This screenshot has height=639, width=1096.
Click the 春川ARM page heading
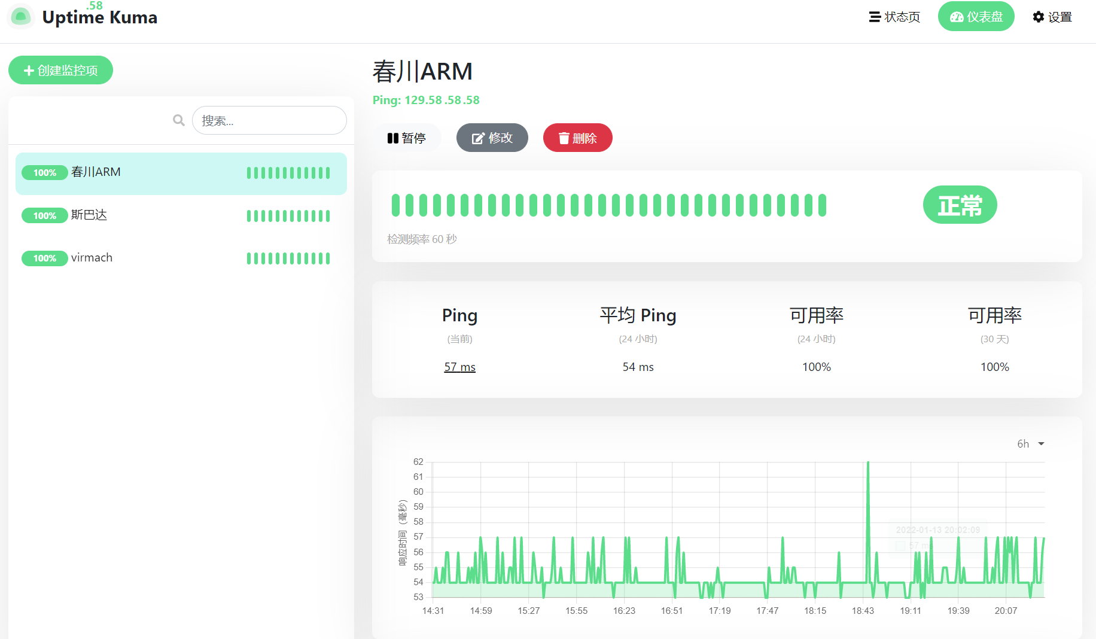[422, 72]
